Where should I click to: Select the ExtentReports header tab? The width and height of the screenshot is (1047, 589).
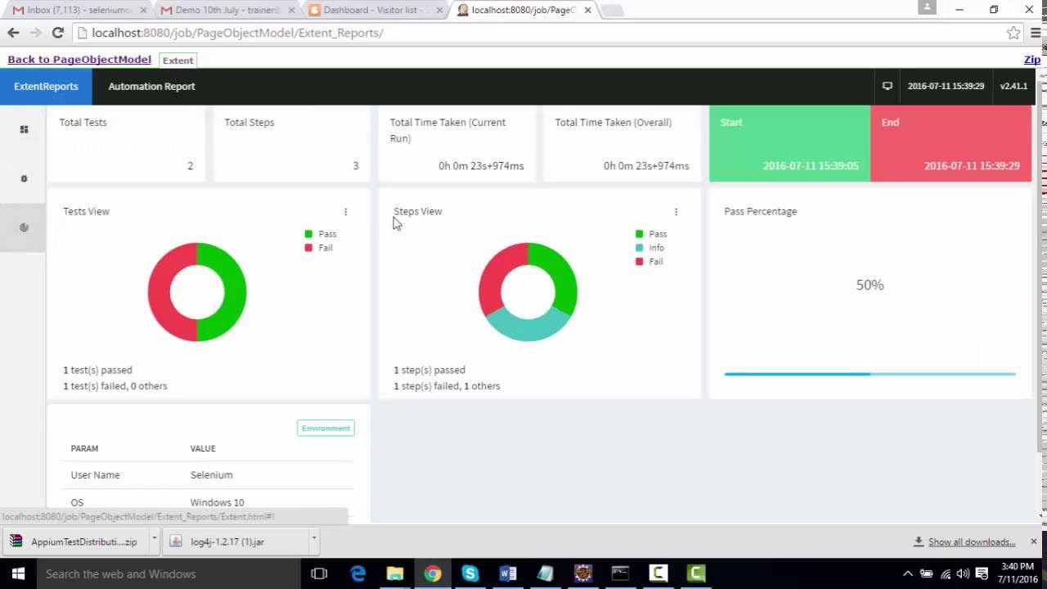pos(46,87)
